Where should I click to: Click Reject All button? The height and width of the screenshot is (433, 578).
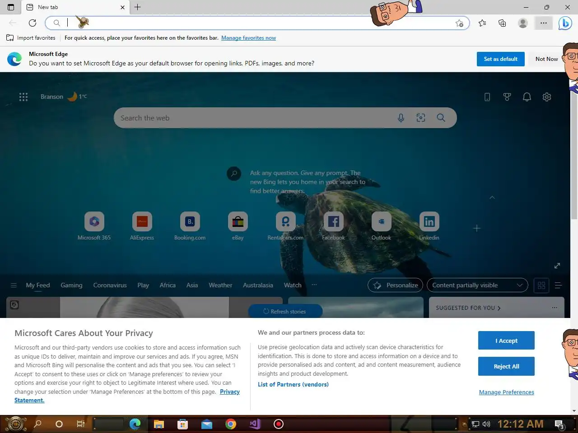click(506, 366)
